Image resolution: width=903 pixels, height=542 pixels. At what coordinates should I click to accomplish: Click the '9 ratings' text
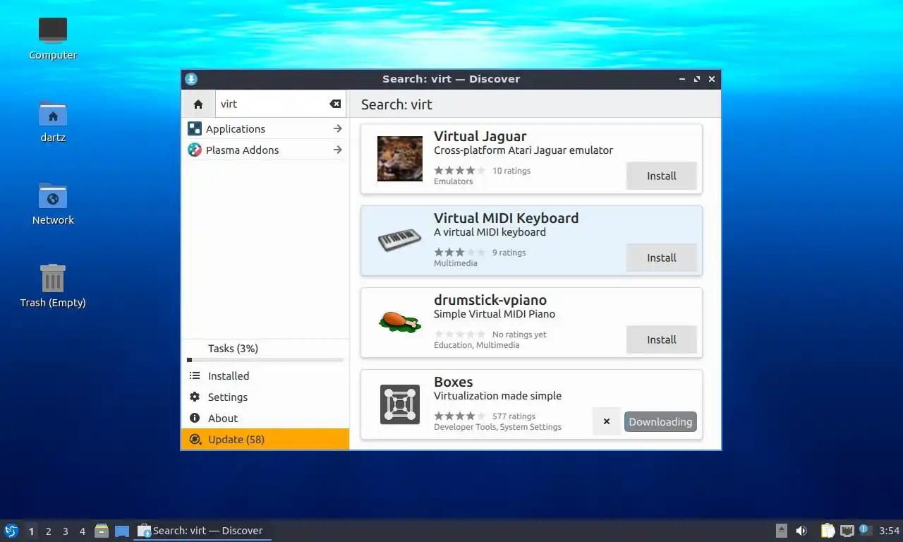509,252
